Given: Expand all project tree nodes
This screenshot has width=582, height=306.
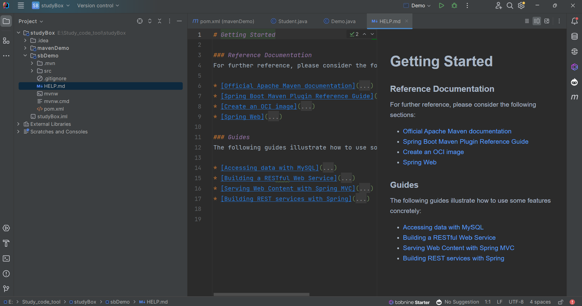Looking at the screenshot, I should (x=150, y=21).
